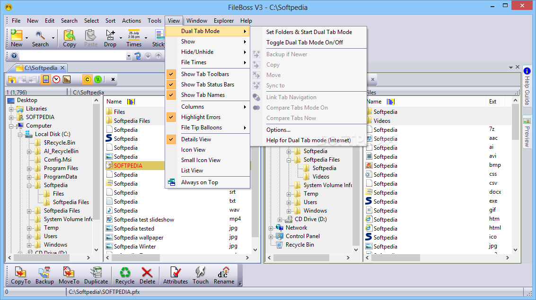536x300 pixels.
Task: Open the Window menu
Action: coord(196,20)
